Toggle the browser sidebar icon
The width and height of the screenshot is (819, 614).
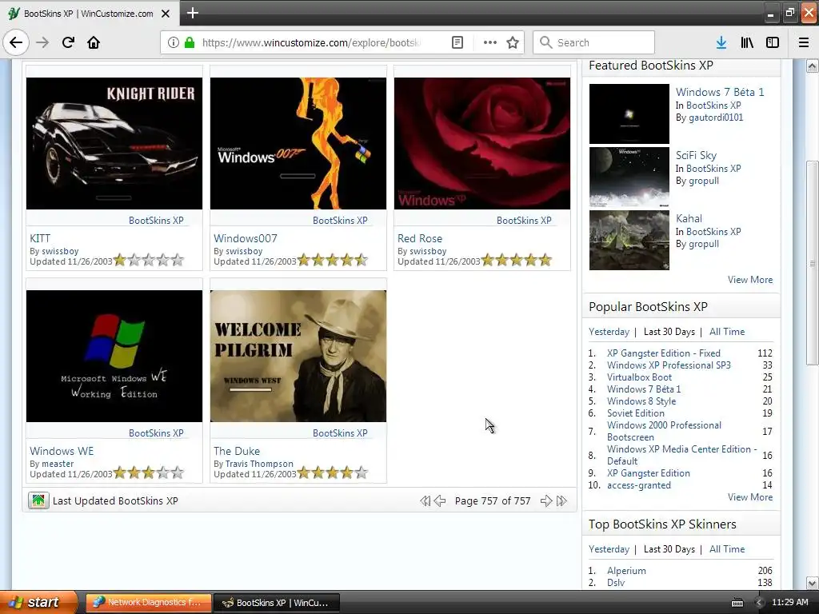coord(773,42)
